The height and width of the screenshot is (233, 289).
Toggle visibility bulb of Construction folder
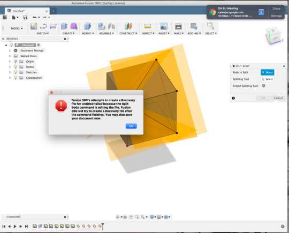(x=16, y=78)
